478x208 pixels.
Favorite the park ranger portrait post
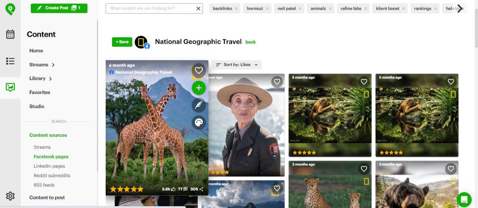tap(277, 81)
